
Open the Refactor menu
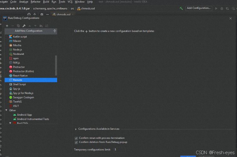[36, 2]
